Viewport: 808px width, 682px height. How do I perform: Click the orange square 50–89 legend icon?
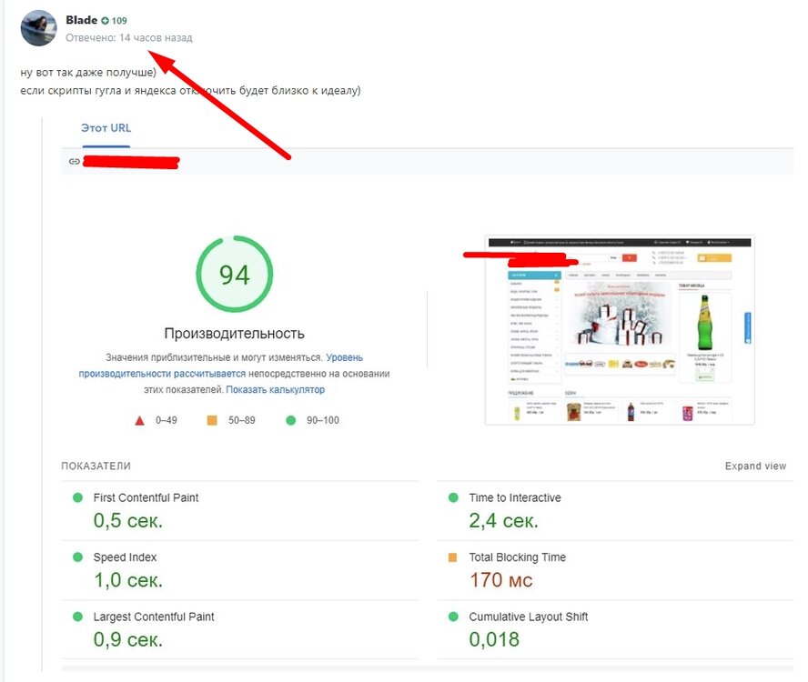pos(212,421)
